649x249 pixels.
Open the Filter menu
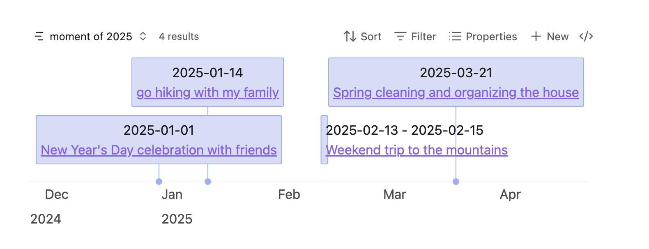tap(423, 37)
